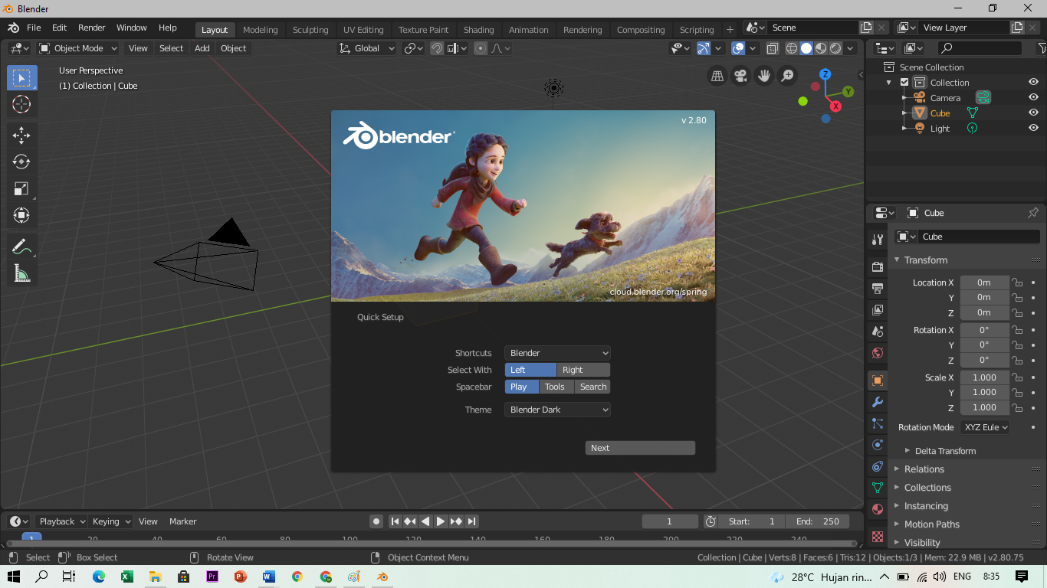1047x588 pixels.
Task: Set Spacebar action to Tools
Action: pyautogui.click(x=555, y=387)
